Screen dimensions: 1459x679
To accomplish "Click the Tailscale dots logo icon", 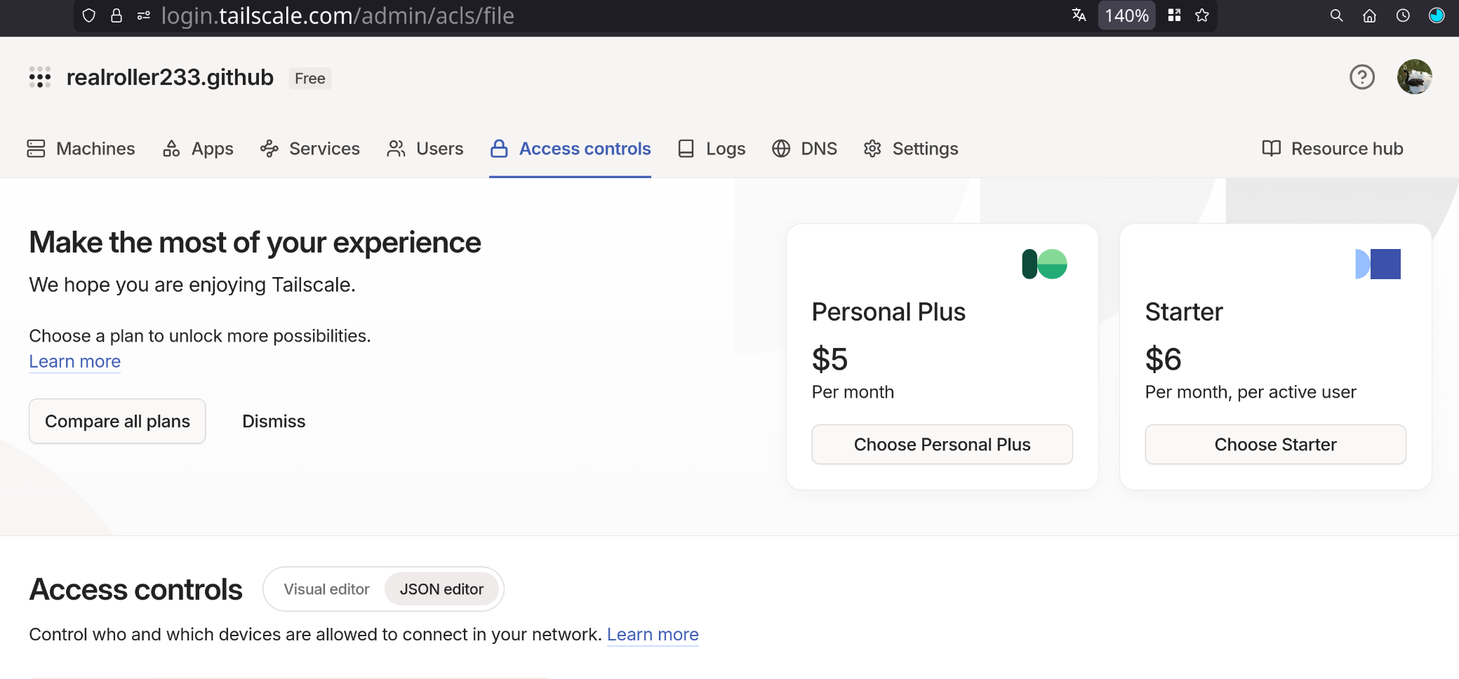I will (x=40, y=77).
